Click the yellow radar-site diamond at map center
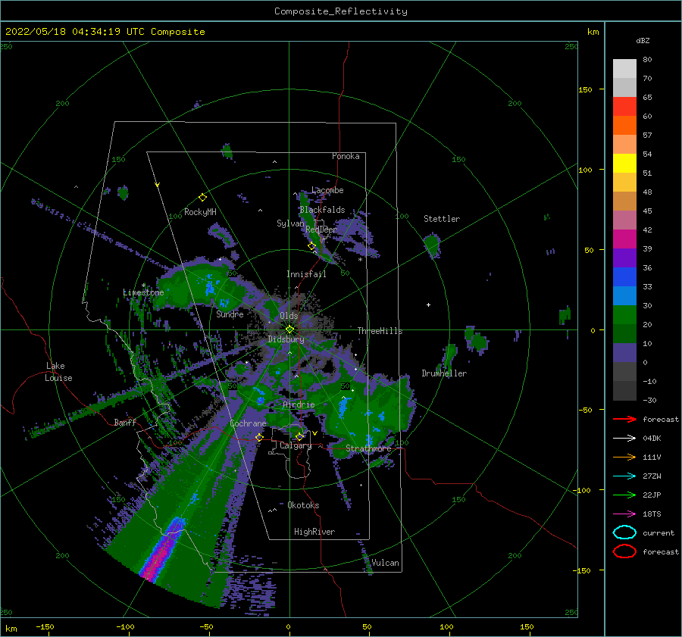The height and width of the screenshot is (637, 682). pyautogui.click(x=289, y=329)
